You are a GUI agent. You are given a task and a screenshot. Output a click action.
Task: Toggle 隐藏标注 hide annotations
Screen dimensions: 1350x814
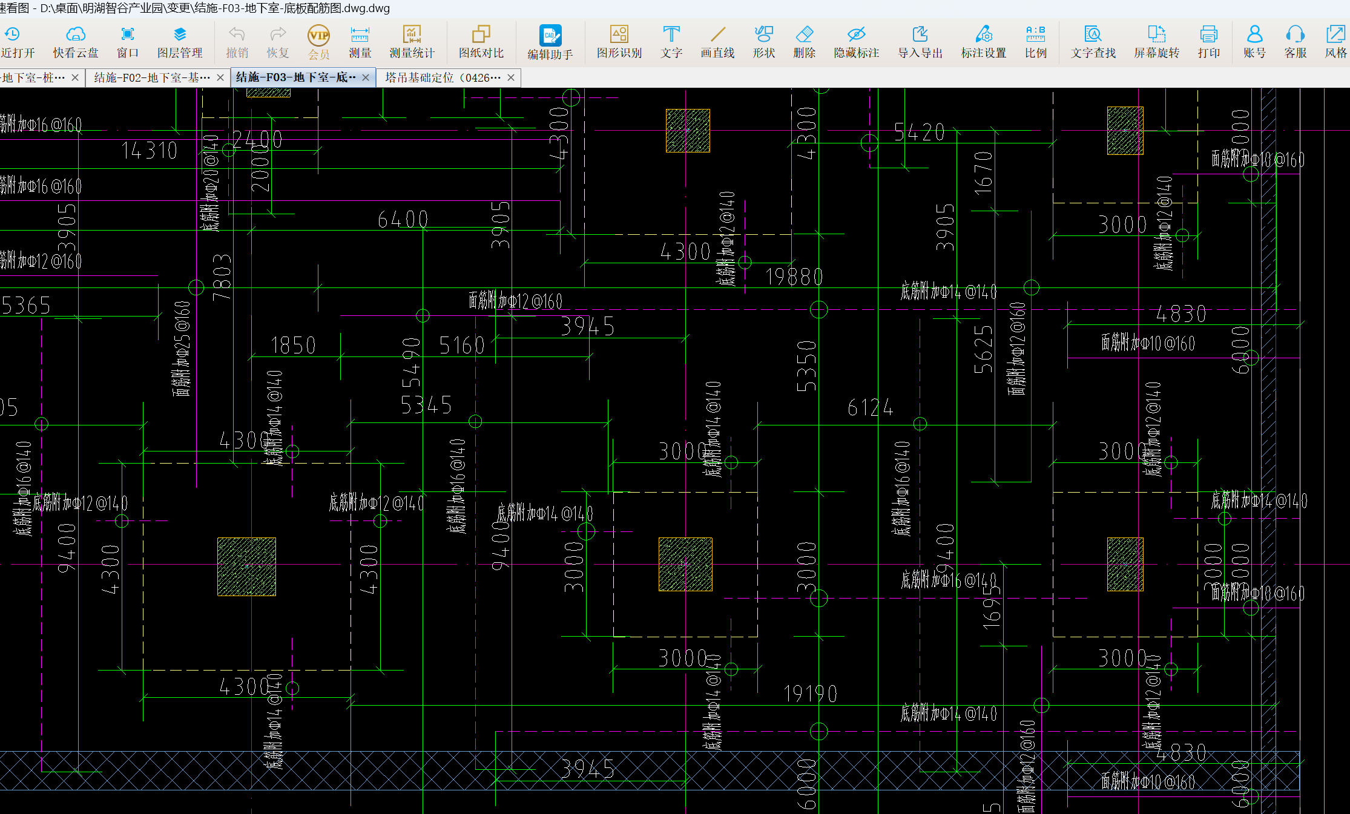857,42
